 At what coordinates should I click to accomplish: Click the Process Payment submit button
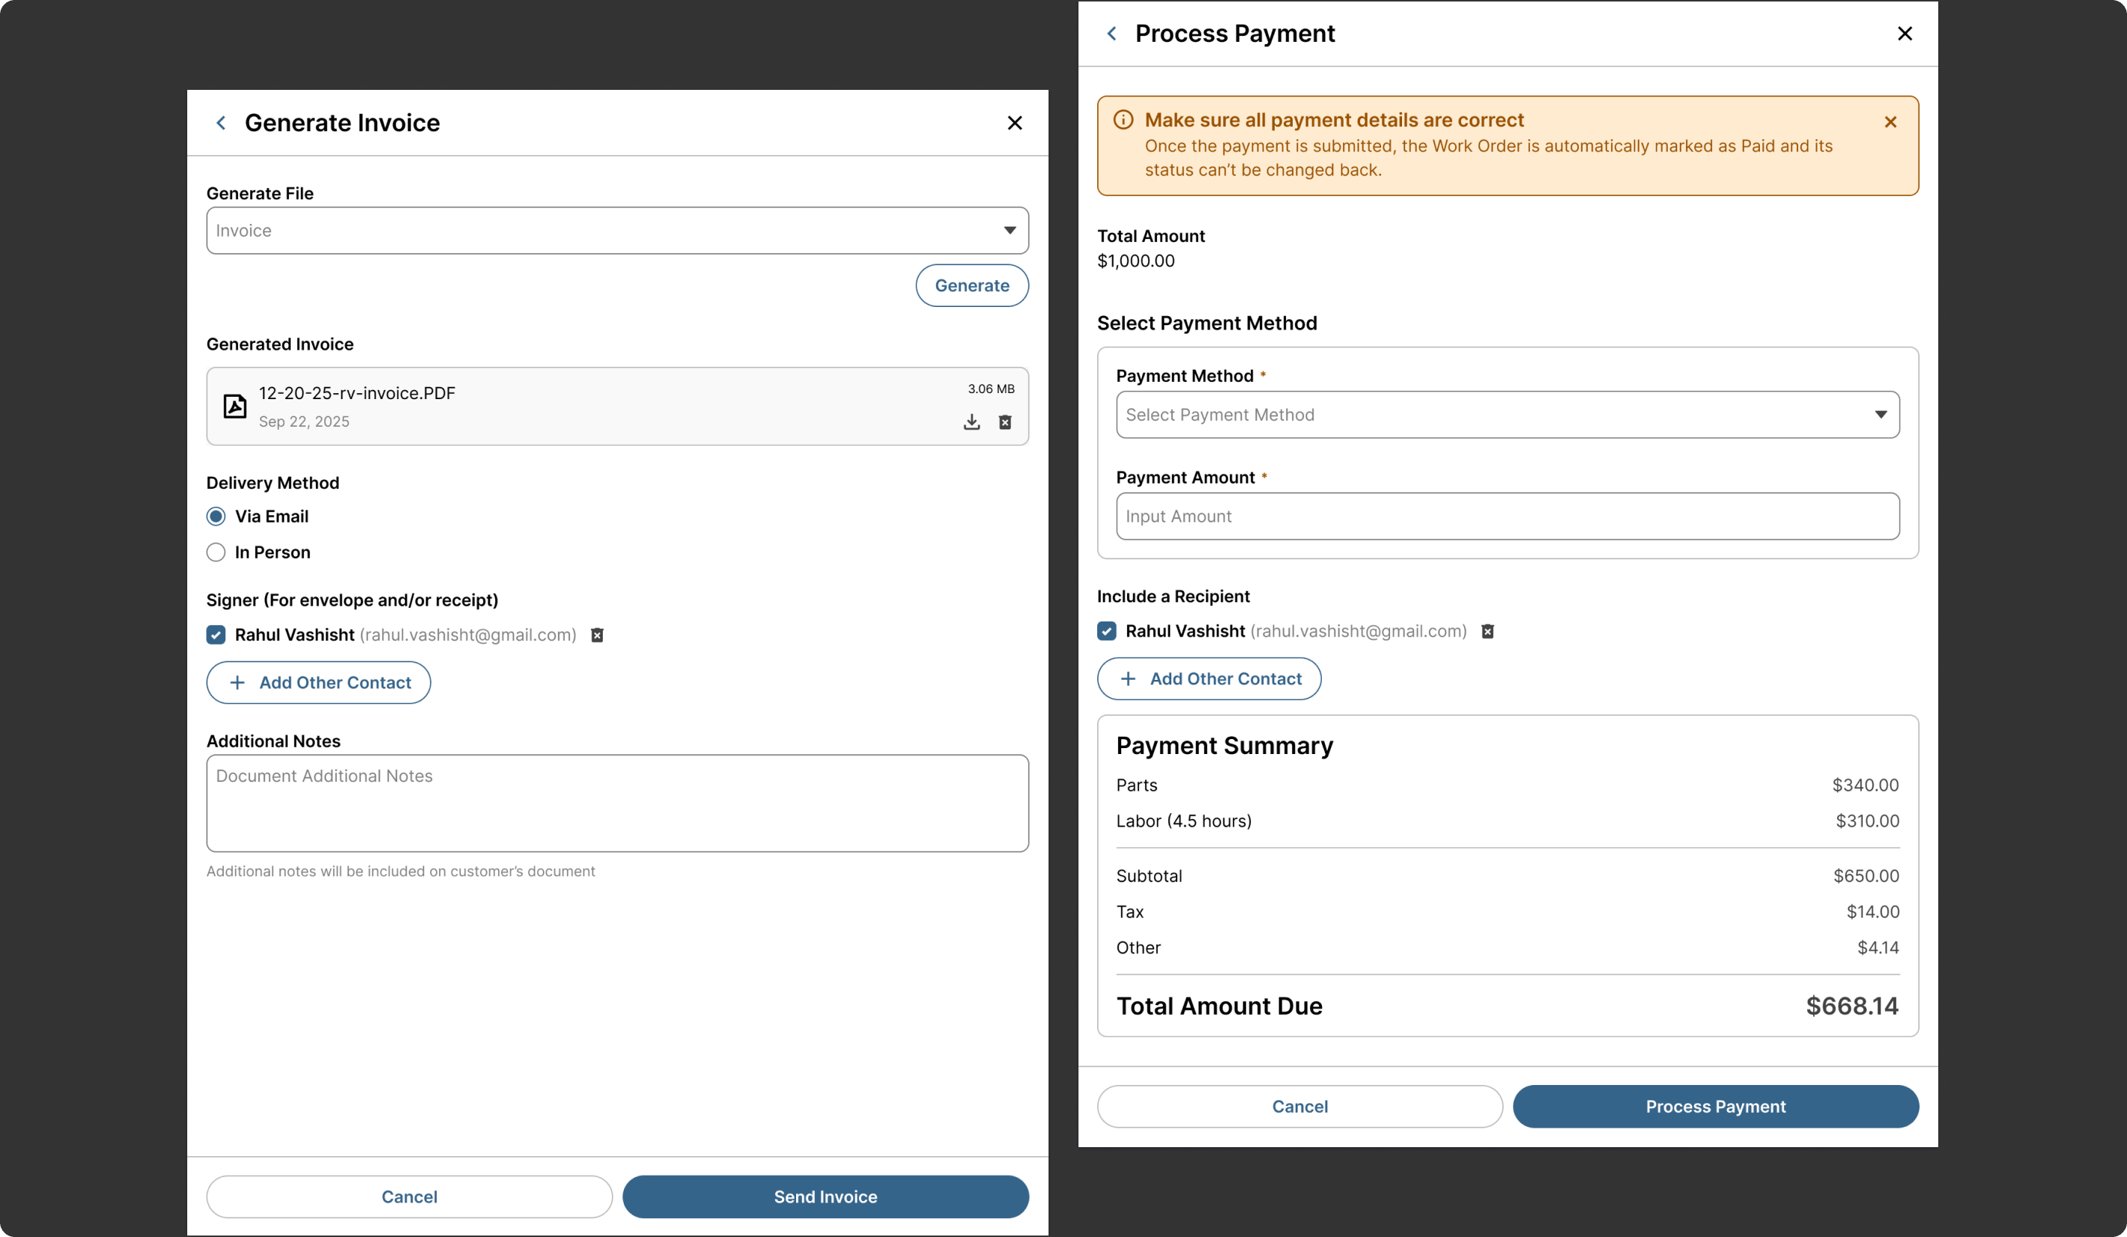[1715, 1107]
